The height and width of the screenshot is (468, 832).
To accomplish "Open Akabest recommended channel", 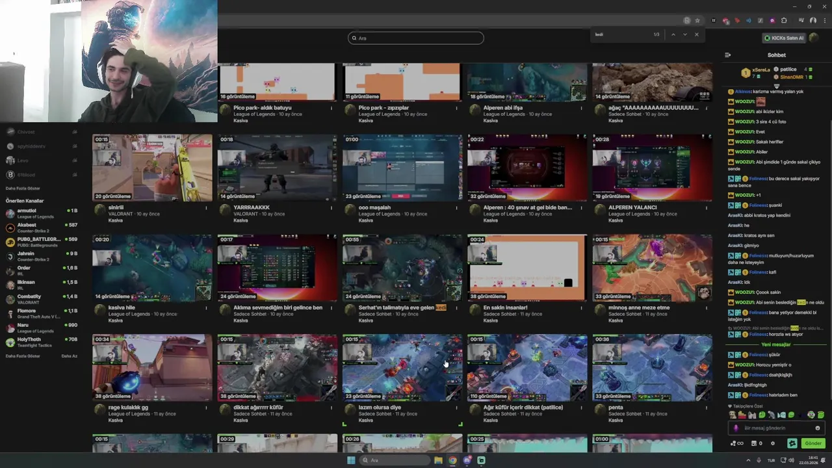I will coord(40,227).
